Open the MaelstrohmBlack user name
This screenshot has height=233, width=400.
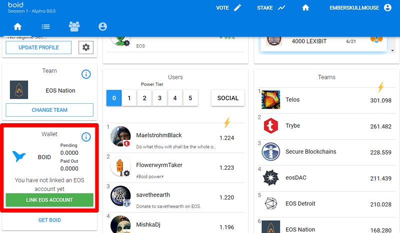(159, 135)
